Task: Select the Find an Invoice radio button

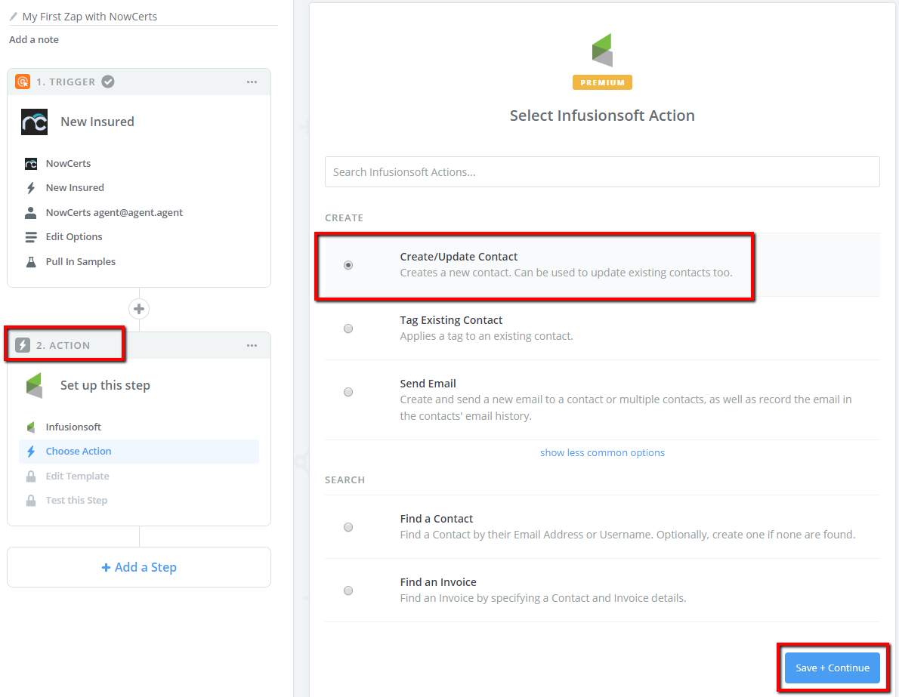Action: [348, 591]
